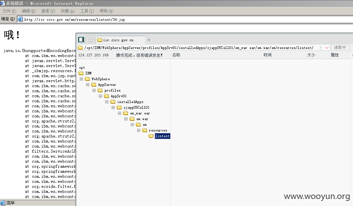The width and height of the screenshot is (353, 206).
Task: Click the 哦! error heading
Action: (x=12, y=35)
